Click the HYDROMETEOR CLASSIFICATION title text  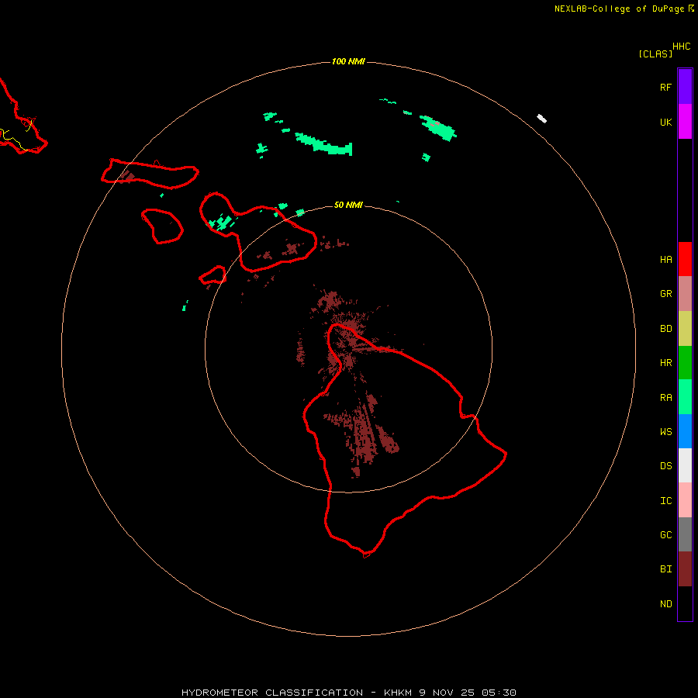click(x=272, y=693)
